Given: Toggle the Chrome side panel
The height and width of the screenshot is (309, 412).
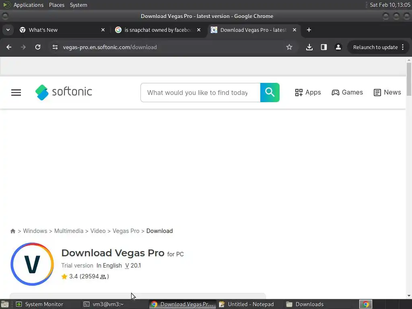Looking at the screenshot, I should (324, 47).
